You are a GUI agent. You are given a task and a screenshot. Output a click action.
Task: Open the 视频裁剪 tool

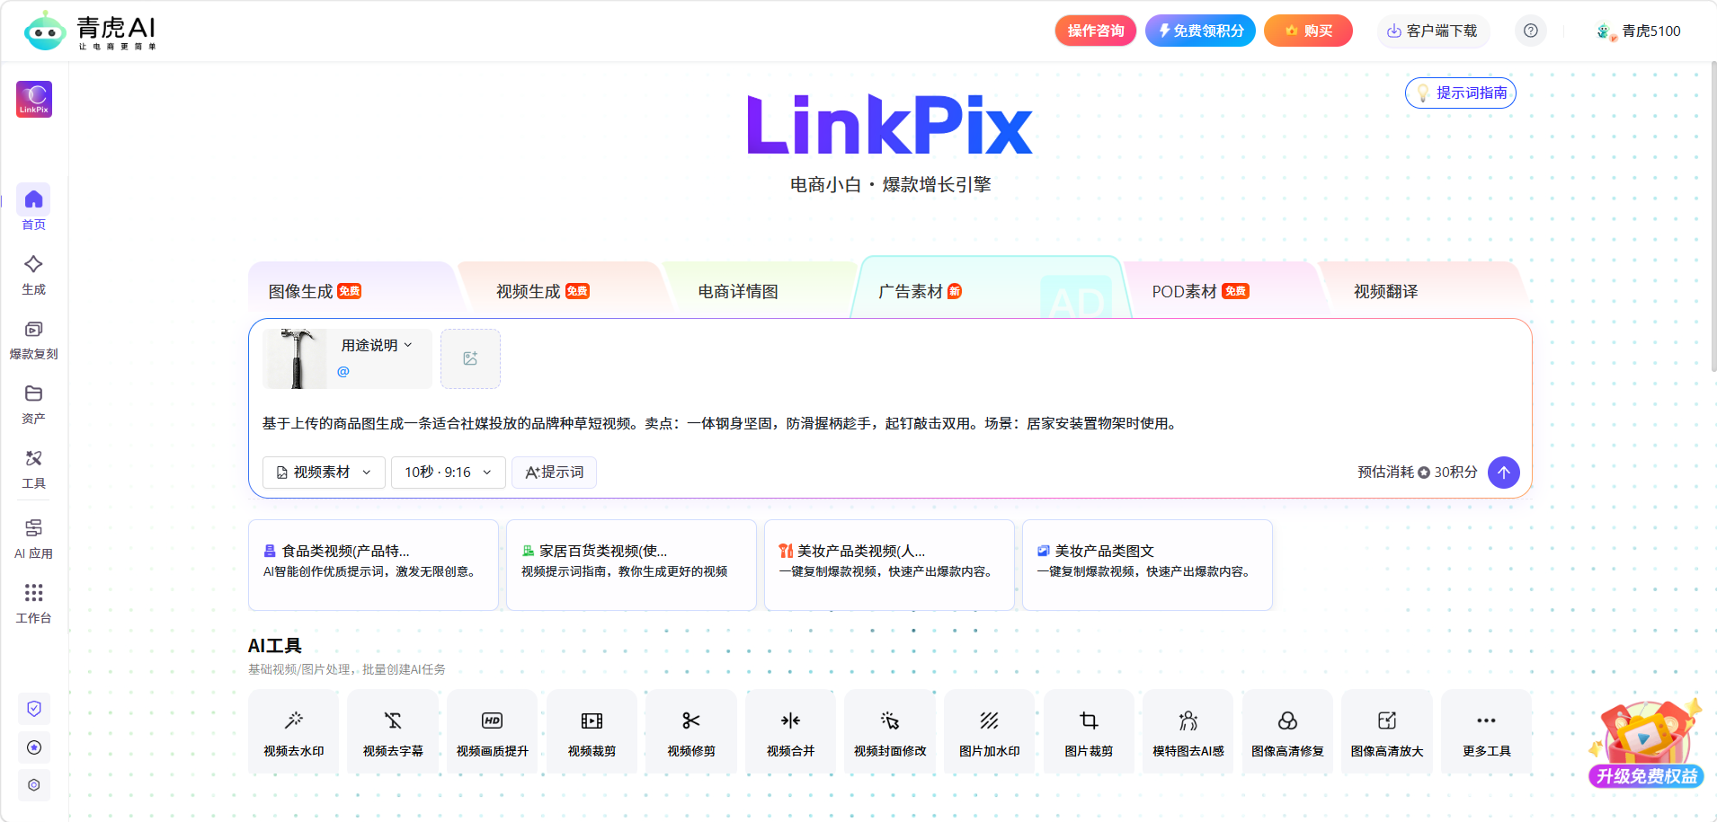click(x=592, y=732)
